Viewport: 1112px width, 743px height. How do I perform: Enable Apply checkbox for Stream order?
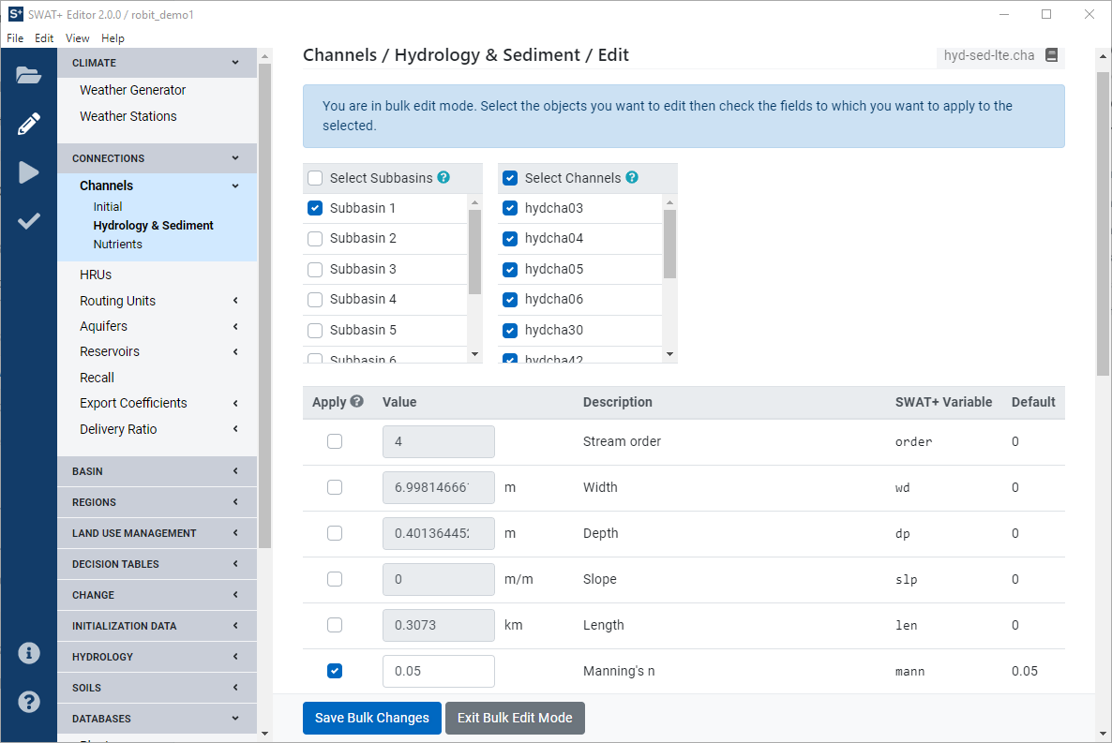click(x=335, y=441)
